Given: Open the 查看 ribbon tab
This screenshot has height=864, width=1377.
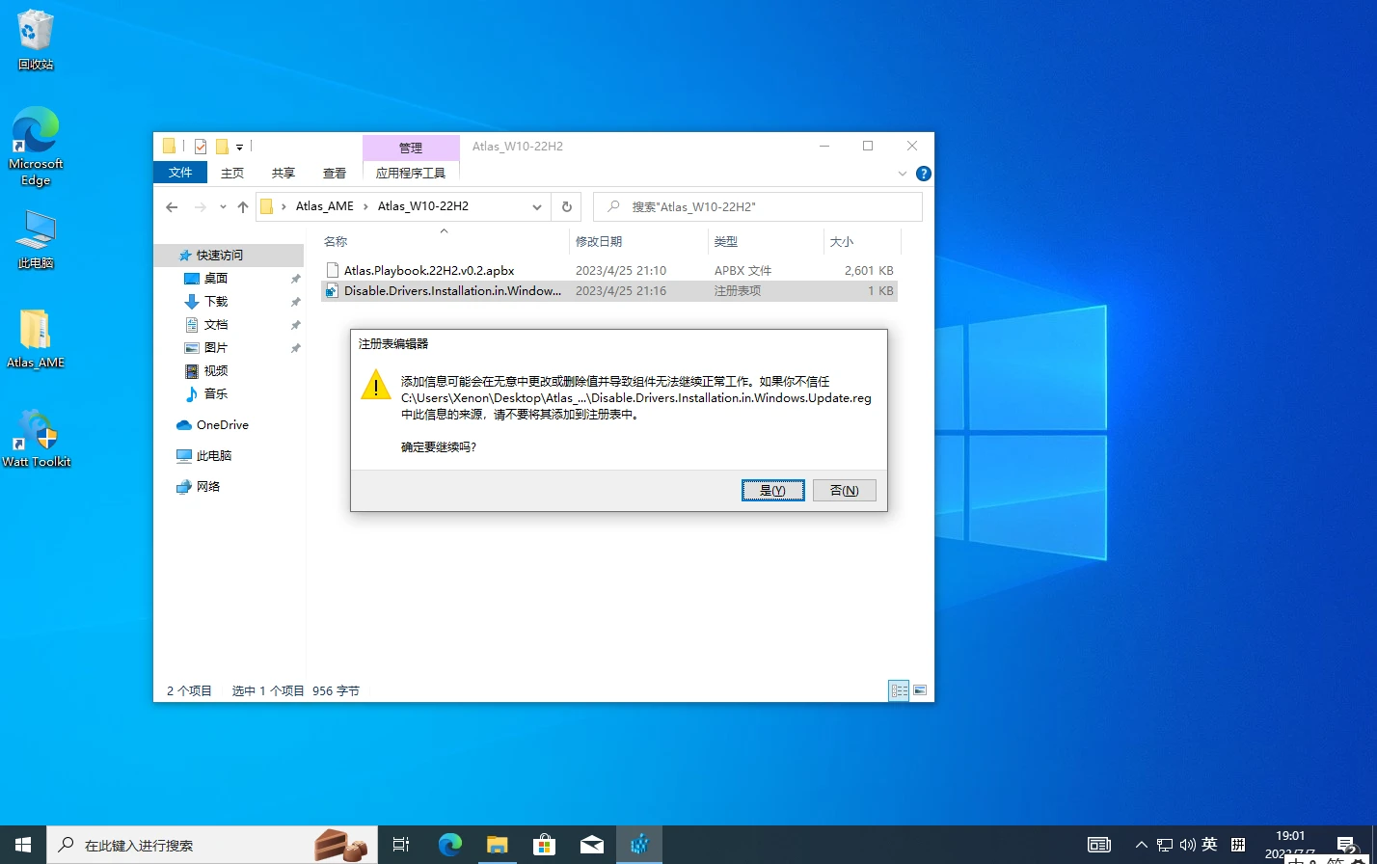Looking at the screenshot, I should coord(335,173).
